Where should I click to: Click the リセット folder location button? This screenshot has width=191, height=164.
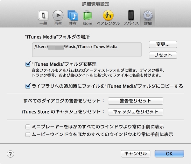coord(163,55)
